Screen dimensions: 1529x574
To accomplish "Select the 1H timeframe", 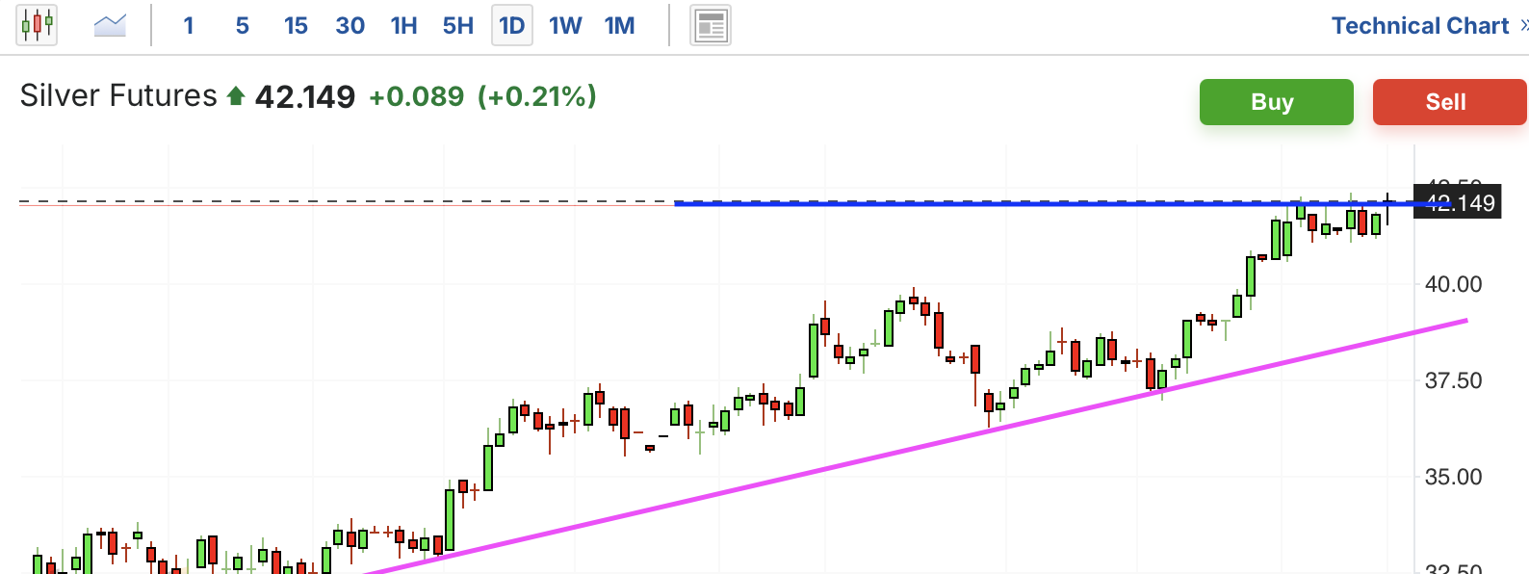I will pos(404,26).
